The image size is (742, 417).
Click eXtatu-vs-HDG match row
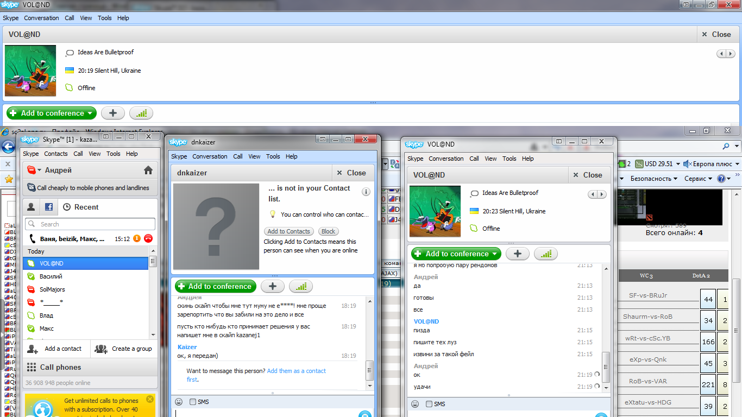pos(648,403)
